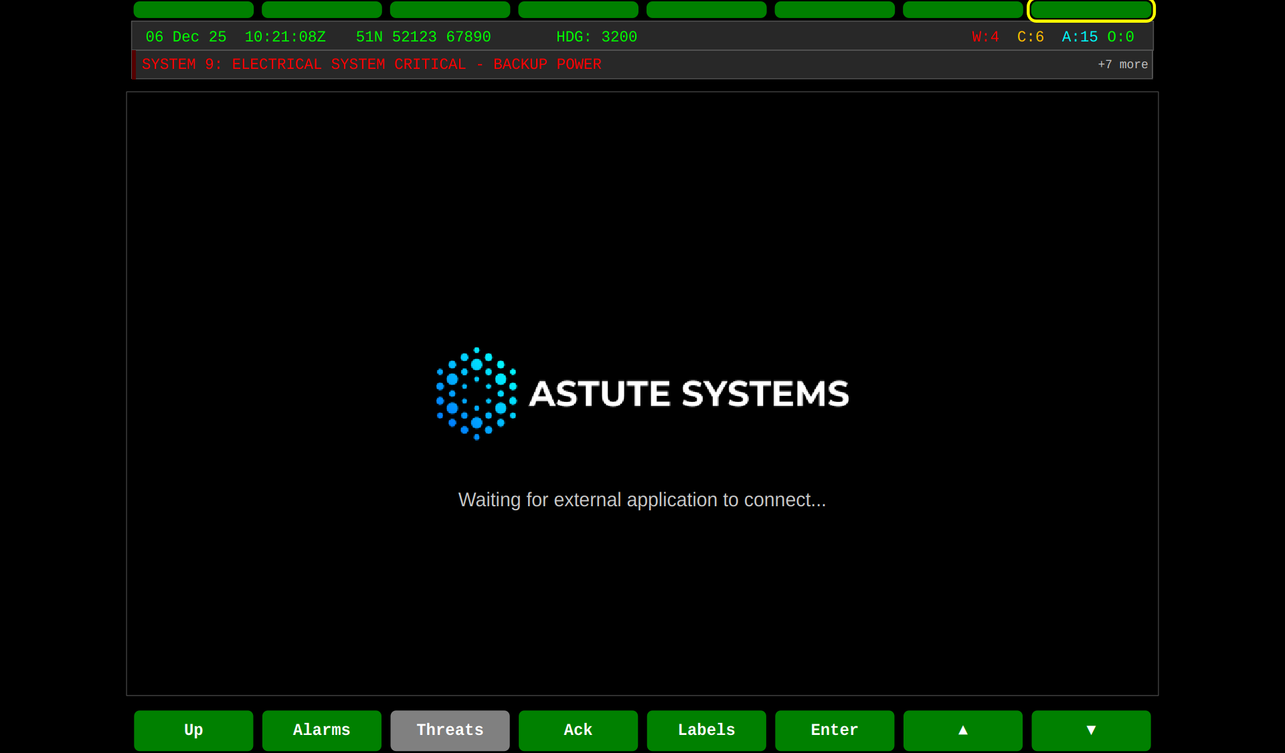Open the Up navigation level
This screenshot has width=1285, height=753.
coord(193,730)
